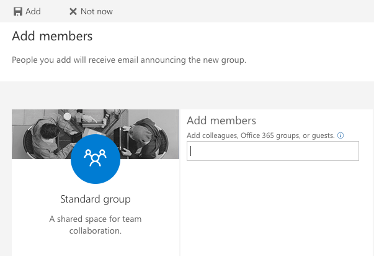Image resolution: width=374 pixels, height=256 pixels.
Task: Open the info tooltip icon after guests
Action: [x=341, y=135]
